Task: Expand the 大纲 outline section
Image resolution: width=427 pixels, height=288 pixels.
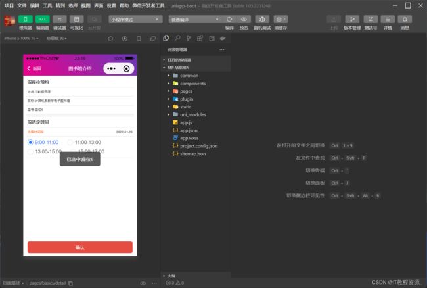Action: pos(196,276)
